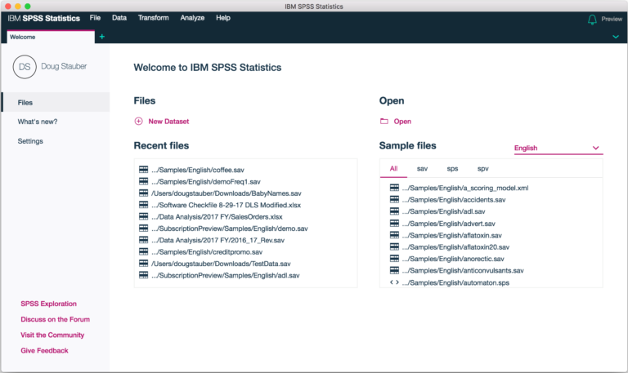Click the Give Feedback link
This screenshot has height=373, width=628.
pyautogui.click(x=44, y=351)
